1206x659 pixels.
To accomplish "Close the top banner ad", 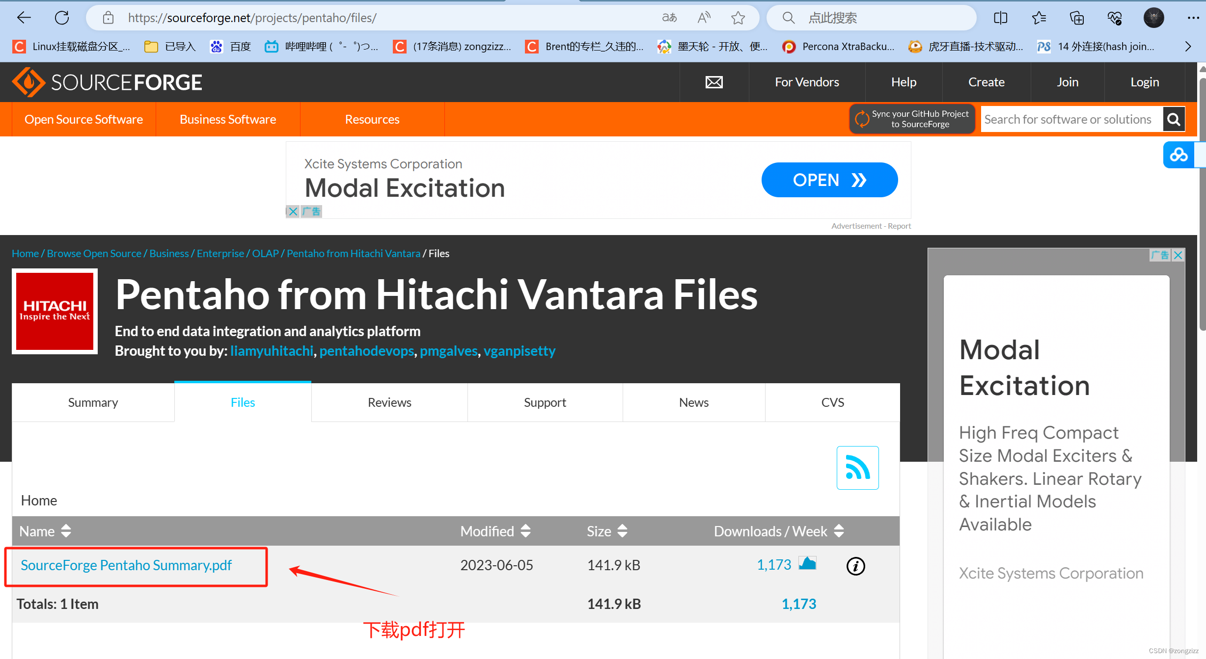I will (293, 211).
